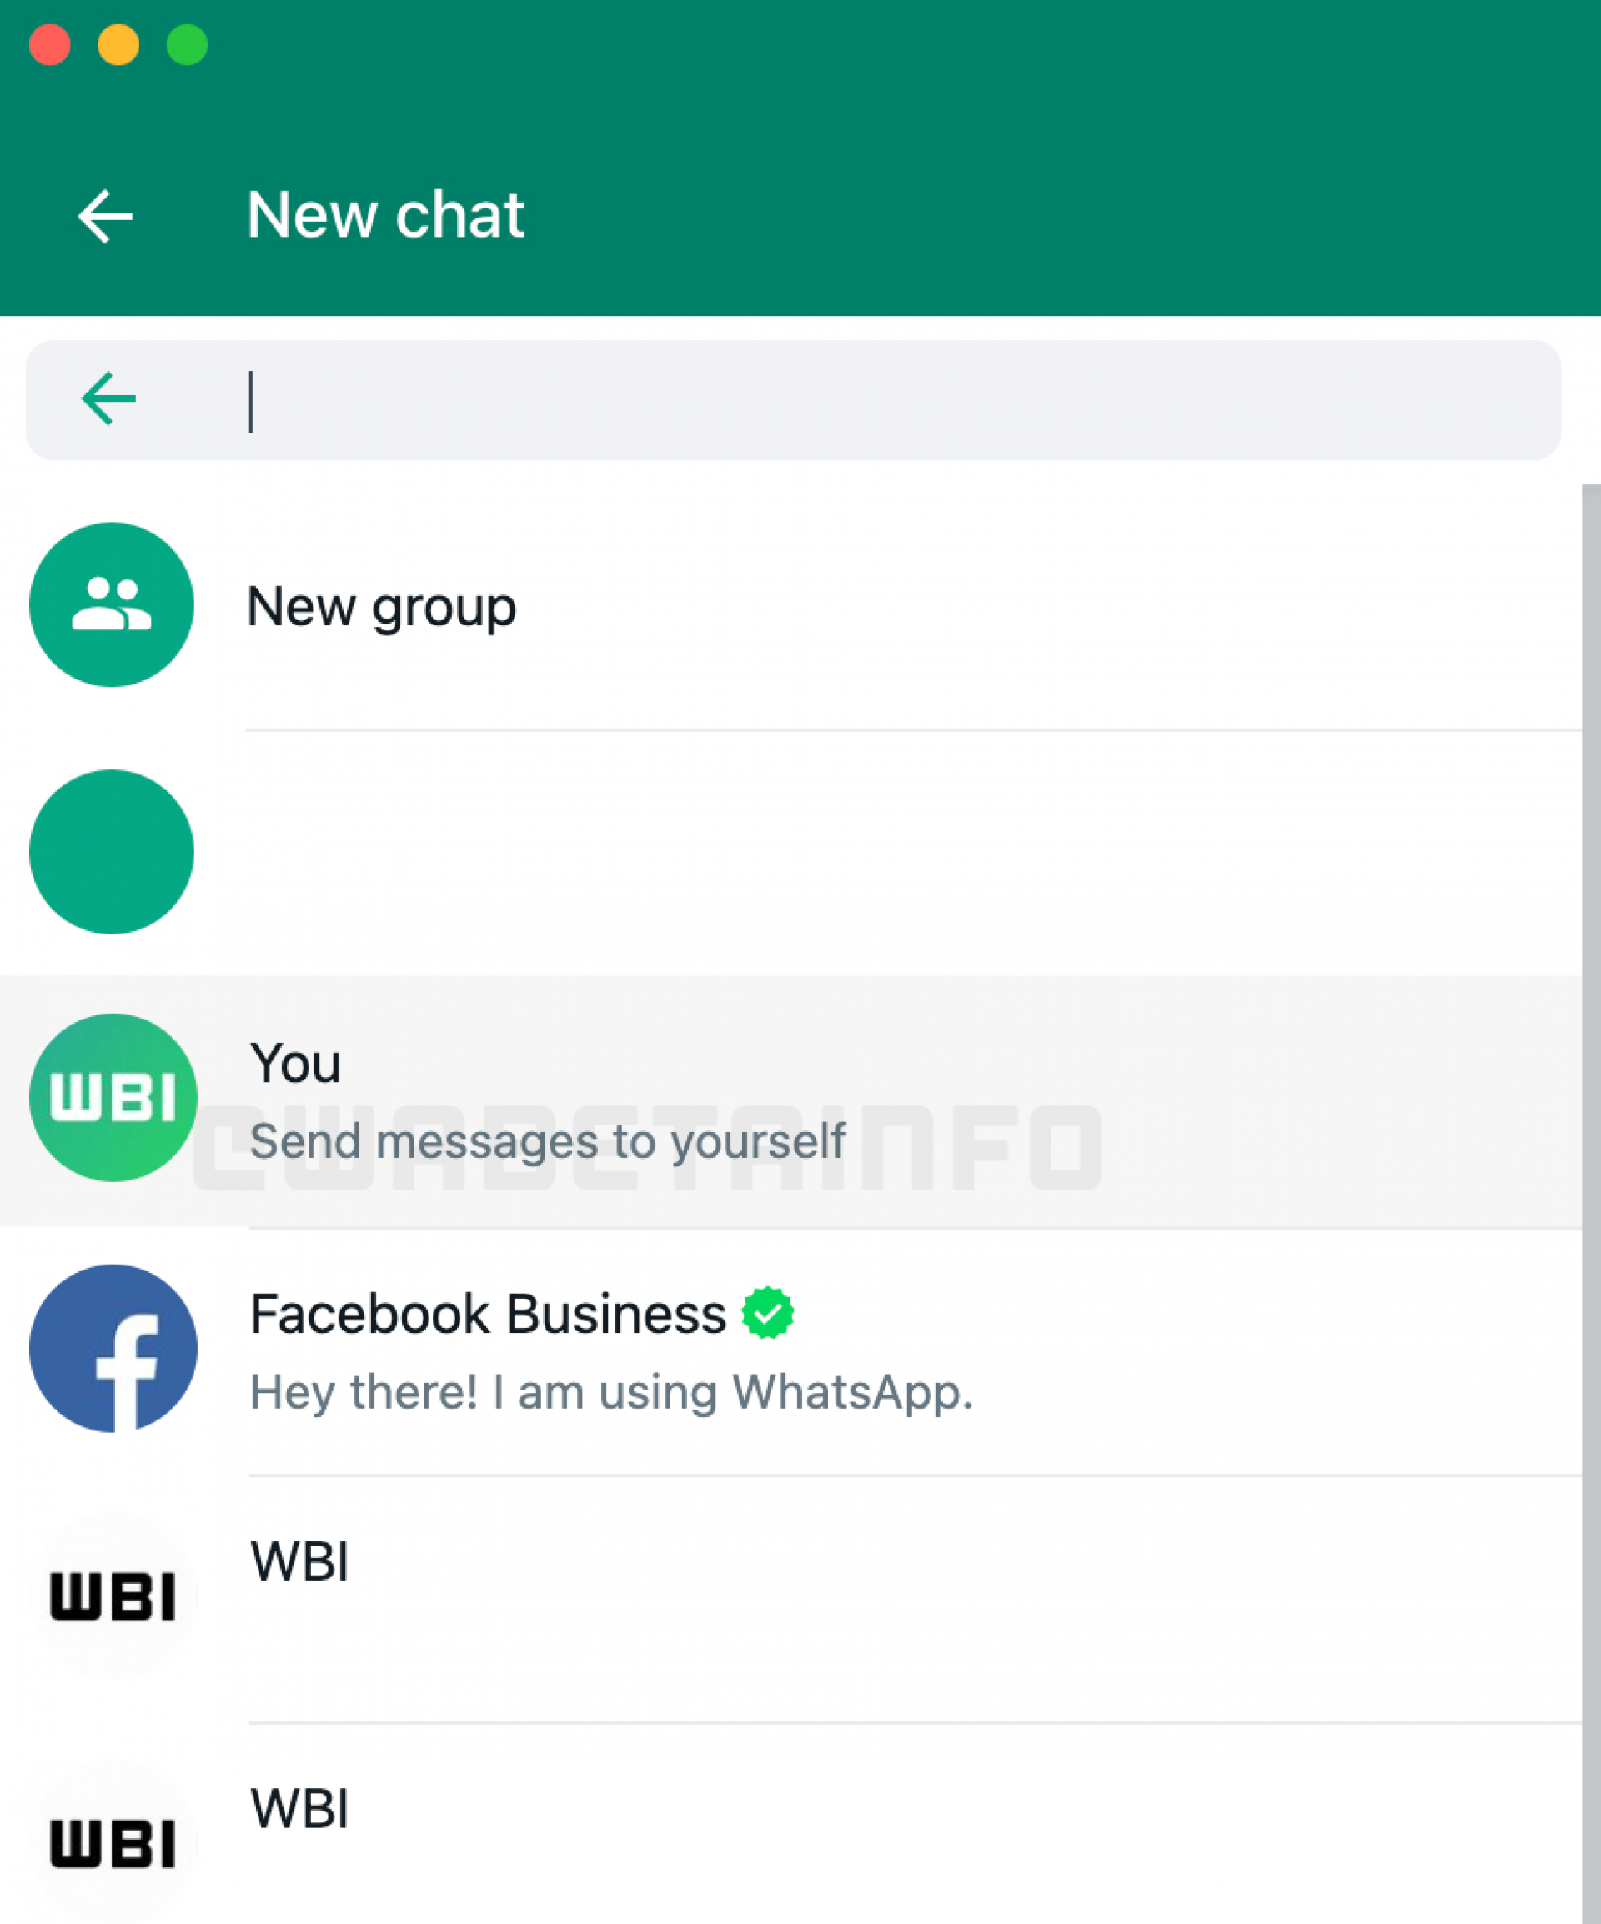
Task: Click the New group icon
Action: (x=112, y=604)
